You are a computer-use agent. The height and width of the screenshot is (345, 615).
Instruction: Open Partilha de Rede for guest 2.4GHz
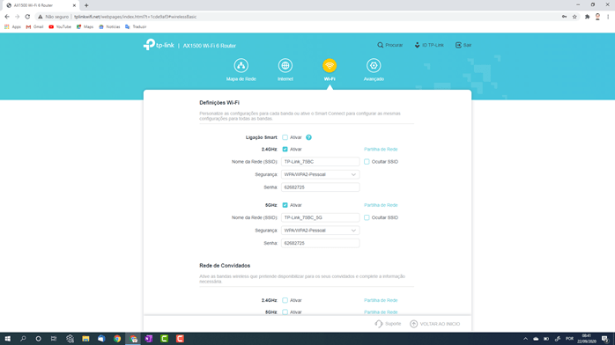[x=381, y=300]
